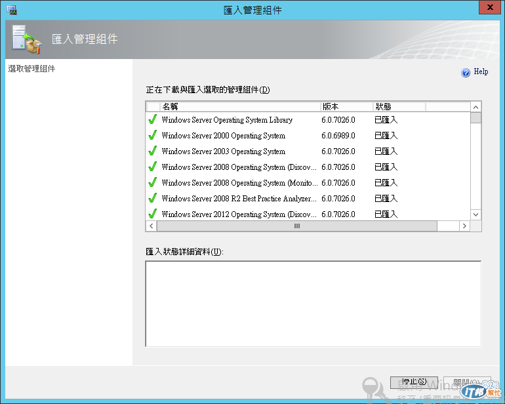Click green checkmark for Windows Server 2003 Operating System
The image size is (505, 404).
(x=153, y=151)
